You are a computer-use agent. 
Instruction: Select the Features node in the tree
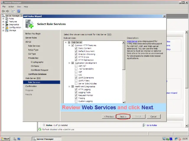click(13, 22)
